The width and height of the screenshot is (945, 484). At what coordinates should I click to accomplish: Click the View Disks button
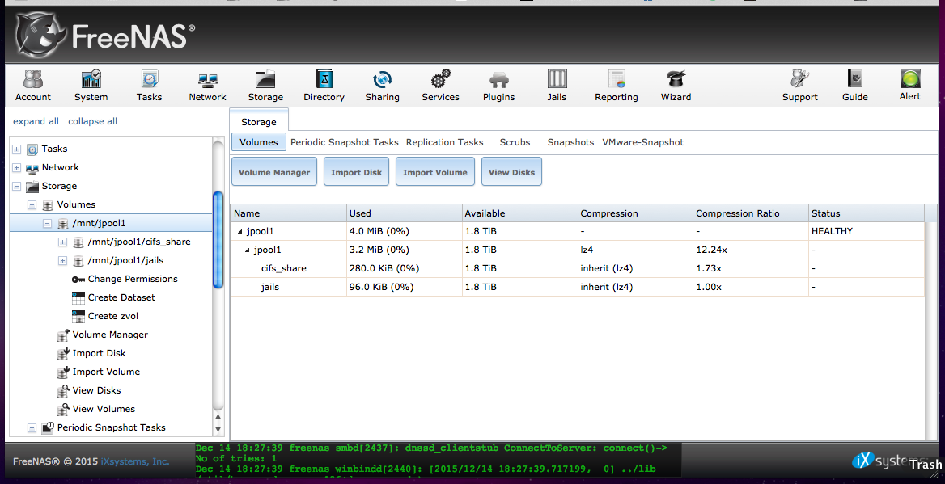511,172
